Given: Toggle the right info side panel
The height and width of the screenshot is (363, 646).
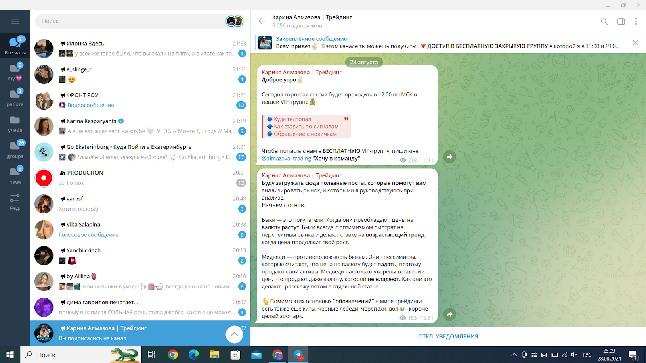Looking at the screenshot, I should point(621,21).
